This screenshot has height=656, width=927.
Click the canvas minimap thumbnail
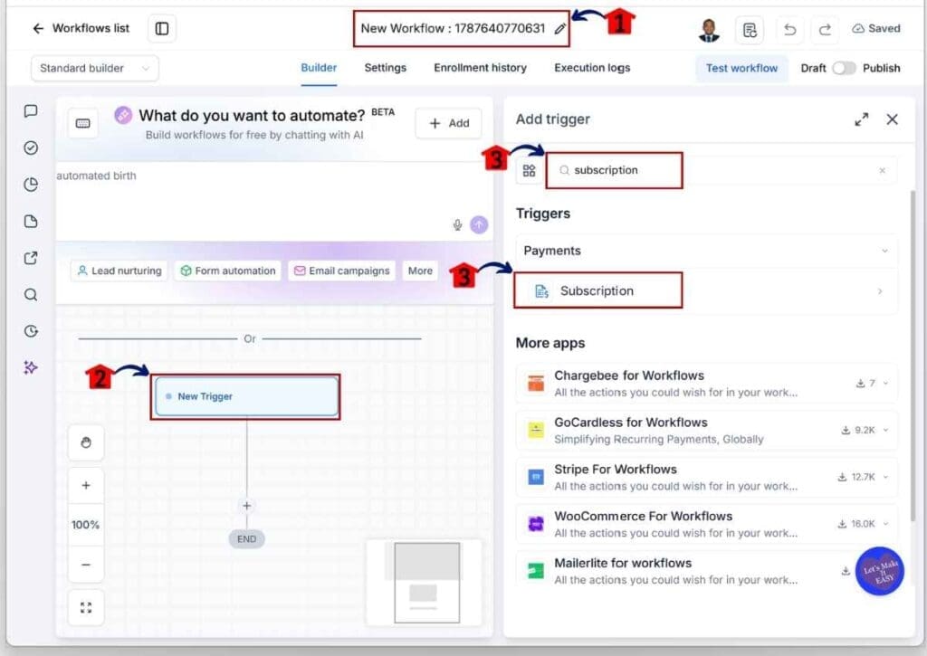(x=425, y=582)
